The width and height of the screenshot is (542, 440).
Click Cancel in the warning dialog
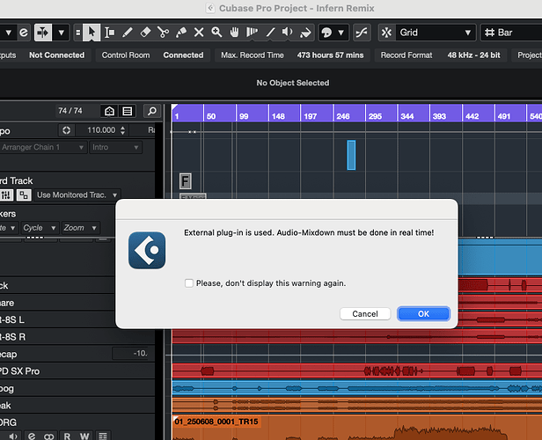[364, 313]
